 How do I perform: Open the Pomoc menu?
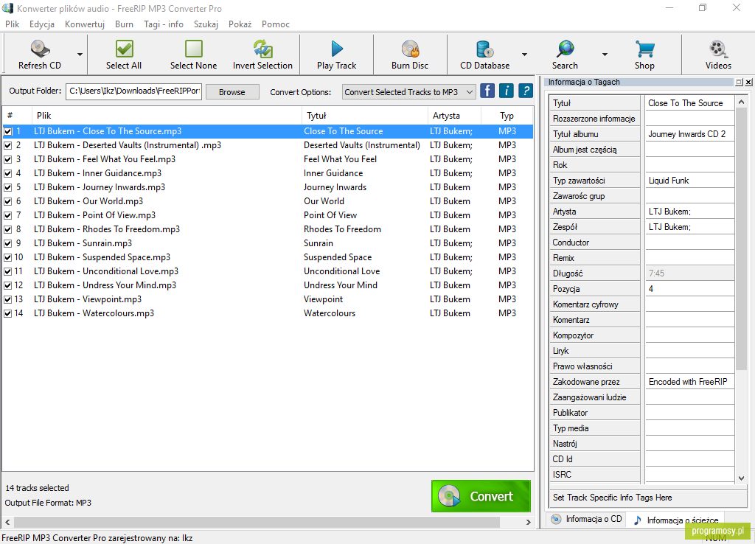(276, 24)
